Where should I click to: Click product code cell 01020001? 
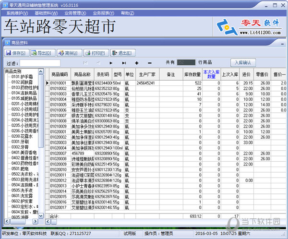pos(60,131)
